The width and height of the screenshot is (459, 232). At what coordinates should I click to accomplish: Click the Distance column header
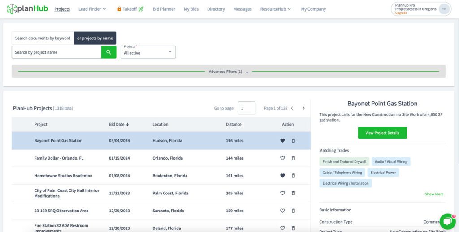click(x=234, y=124)
